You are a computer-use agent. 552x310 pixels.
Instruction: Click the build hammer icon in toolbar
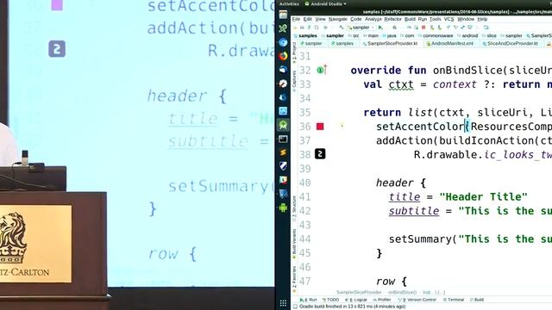342,28
